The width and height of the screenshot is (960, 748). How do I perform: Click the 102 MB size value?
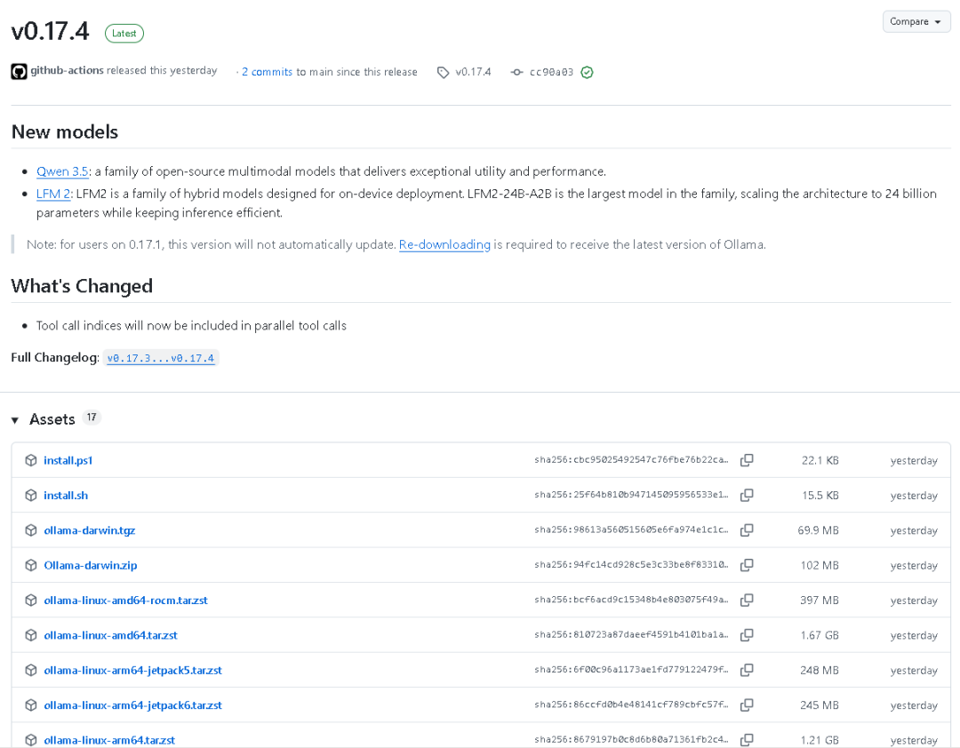(820, 566)
